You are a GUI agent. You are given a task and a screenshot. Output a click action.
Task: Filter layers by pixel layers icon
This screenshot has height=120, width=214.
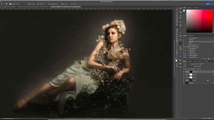192,64
